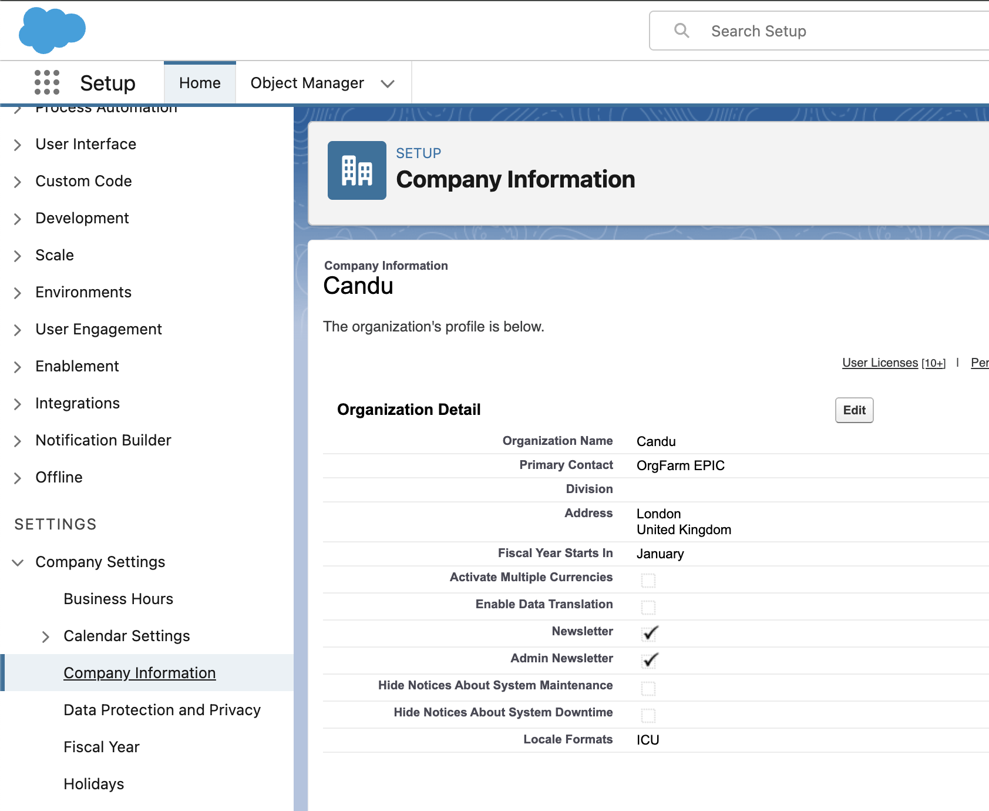Open Calendar Settings item
Image resolution: width=989 pixels, height=811 pixels.
(127, 636)
